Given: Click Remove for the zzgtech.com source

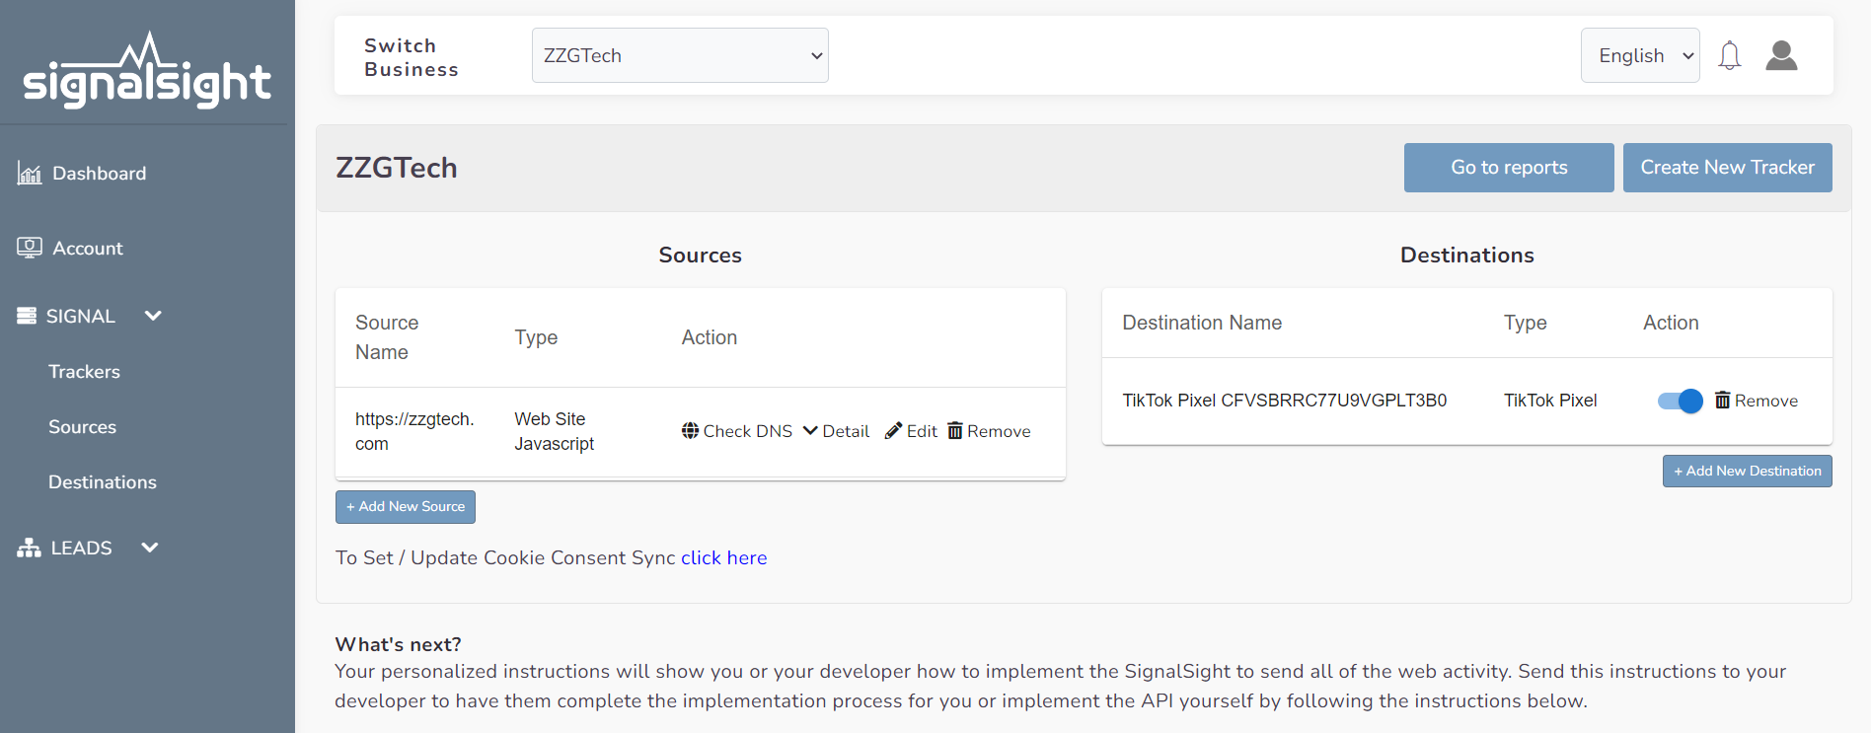Looking at the screenshot, I should click(x=989, y=431).
